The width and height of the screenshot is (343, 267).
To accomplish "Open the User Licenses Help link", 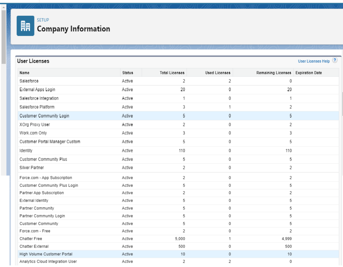I will point(314,61).
